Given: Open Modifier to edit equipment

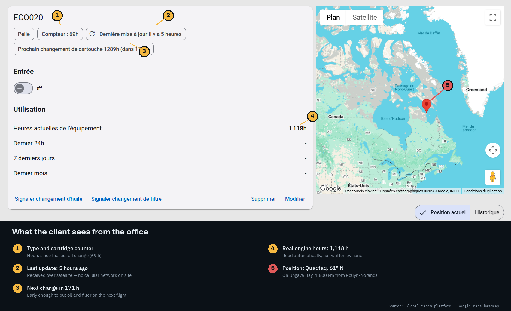Looking at the screenshot, I should (295, 199).
